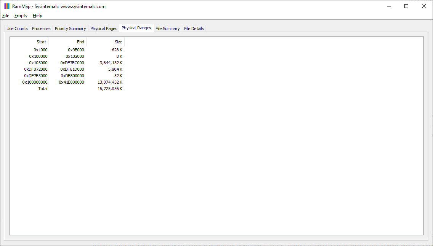Click the Total row label

click(43, 89)
